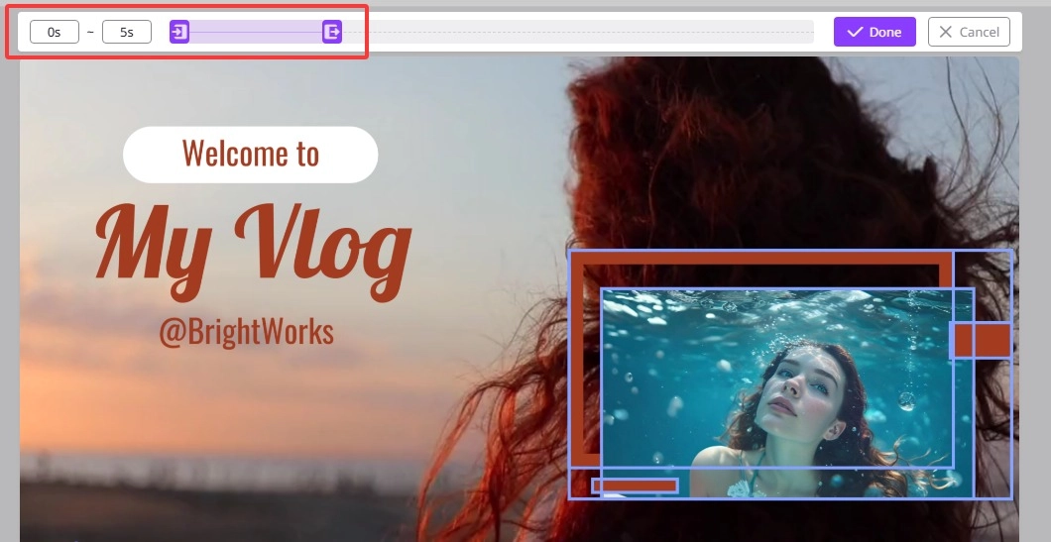The image size is (1051, 542).
Task: Click the 5s end time field
Action: (x=127, y=32)
